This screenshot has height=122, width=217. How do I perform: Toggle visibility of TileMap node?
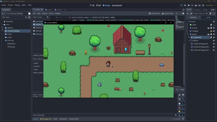tap(214, 31)
